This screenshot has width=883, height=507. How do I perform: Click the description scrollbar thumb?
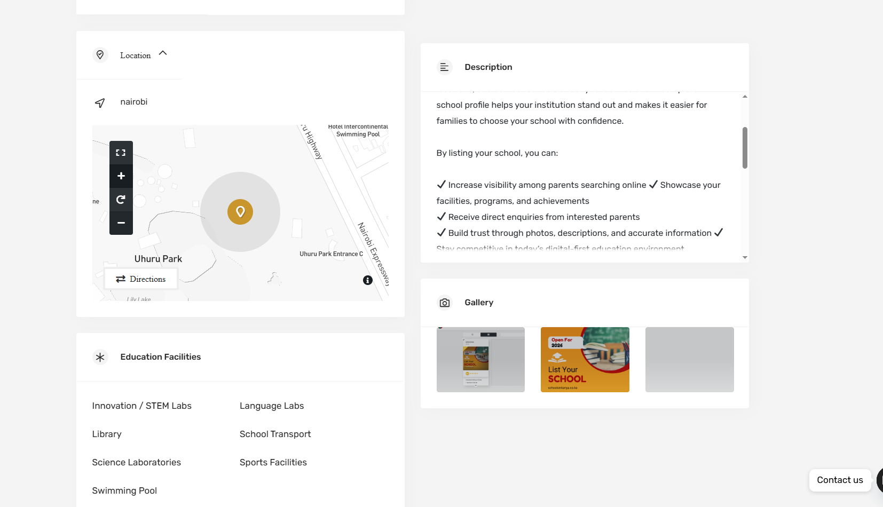coord(745,148)
